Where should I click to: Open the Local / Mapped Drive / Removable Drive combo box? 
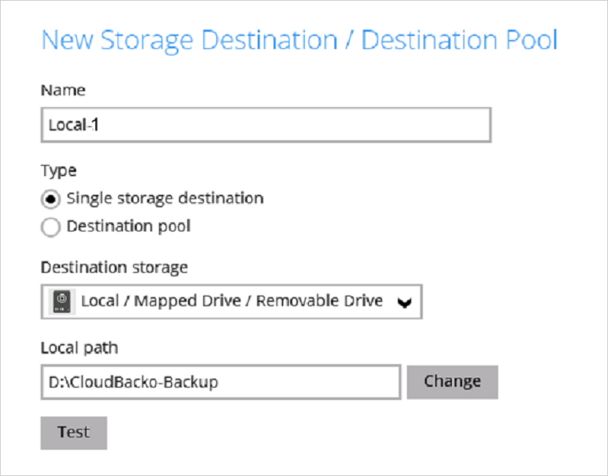point(231,302)
